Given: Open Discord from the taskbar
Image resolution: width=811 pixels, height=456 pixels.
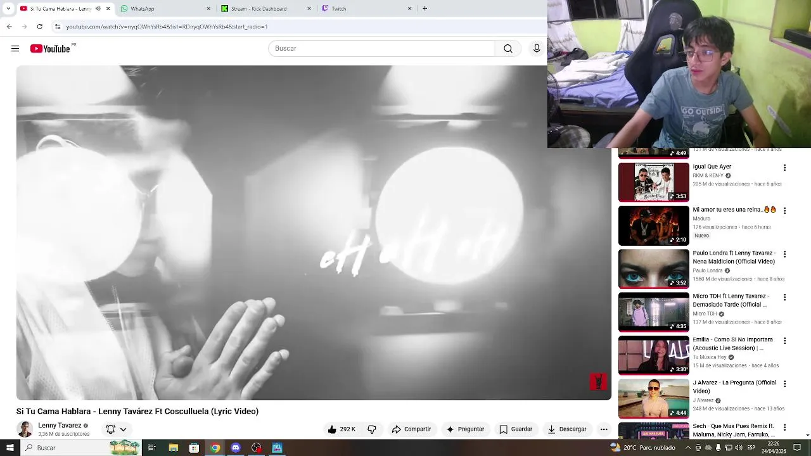Looking at the screenshot, I should pos(236,448).
